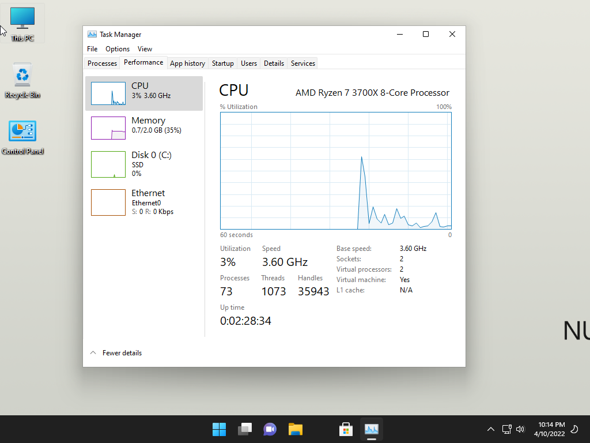
Task: Click the Task Manager taskbar icon
Action: pos(372,429)
